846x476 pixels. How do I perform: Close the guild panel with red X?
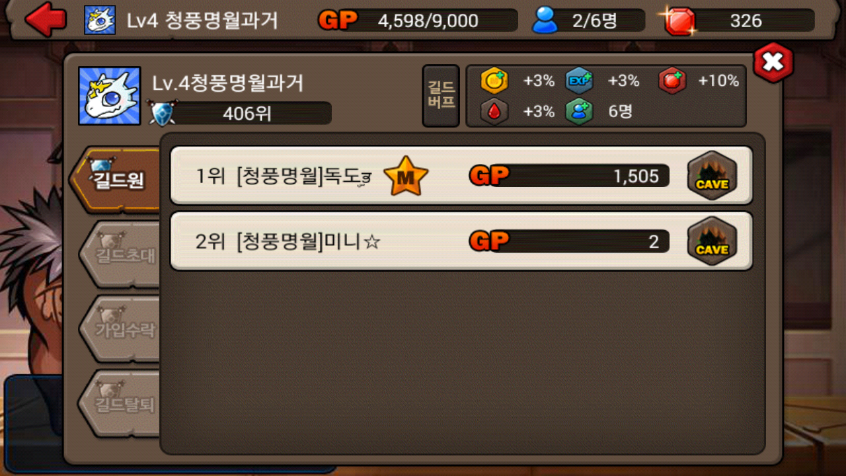point(773,62)
